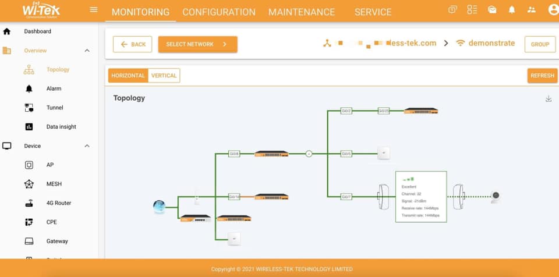Open the header notification bell

click(512, 10)
